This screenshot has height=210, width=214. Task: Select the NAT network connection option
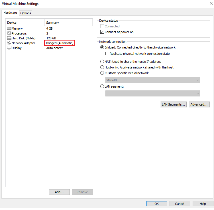[x=102, y=62]
